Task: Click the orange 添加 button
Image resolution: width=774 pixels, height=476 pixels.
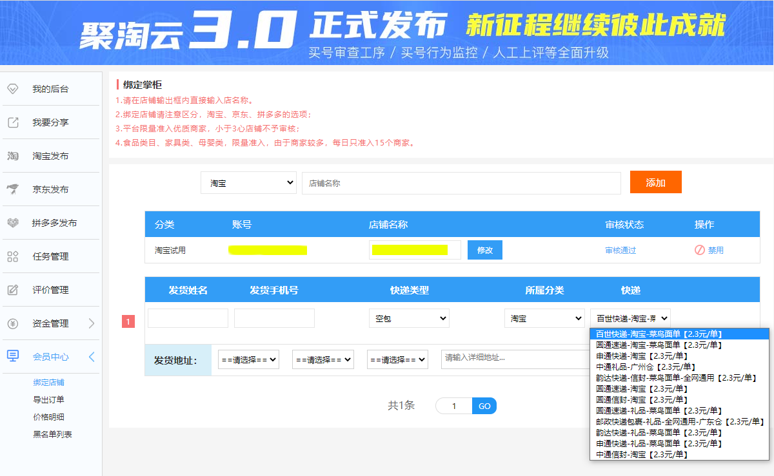Action: point(656,182)
